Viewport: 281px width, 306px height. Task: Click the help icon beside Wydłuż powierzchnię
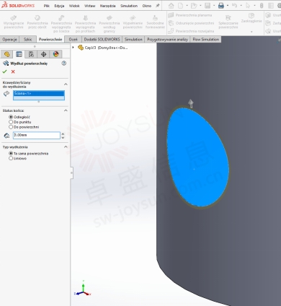click(x=64, y=64)
